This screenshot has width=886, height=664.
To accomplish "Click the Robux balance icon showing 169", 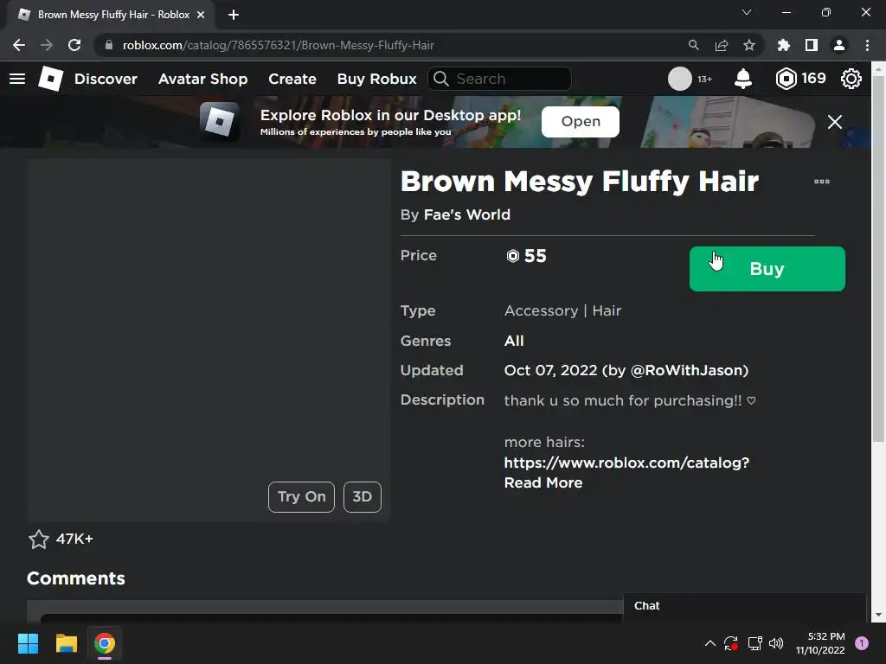I will tap(786, 79).
